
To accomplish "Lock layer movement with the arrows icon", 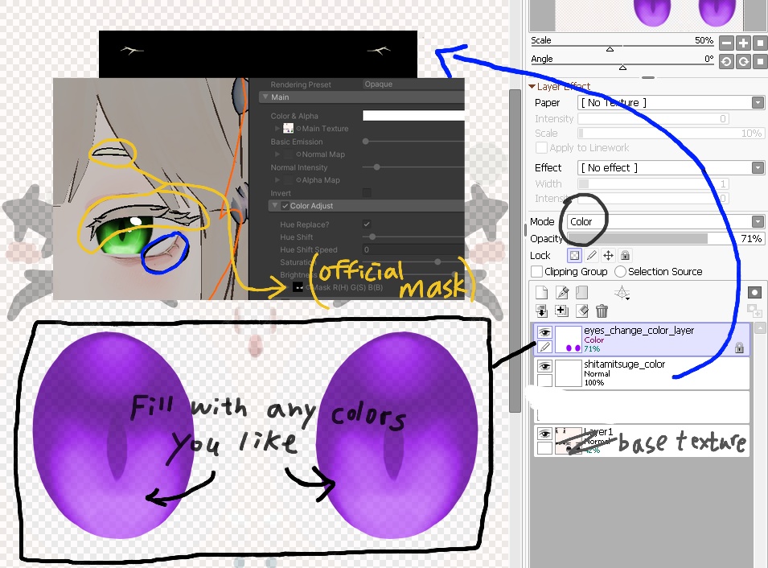I will (x=609, y=256).
